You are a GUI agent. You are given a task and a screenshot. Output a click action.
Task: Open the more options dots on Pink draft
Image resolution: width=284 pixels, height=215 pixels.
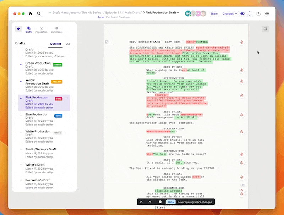(66, 99)
